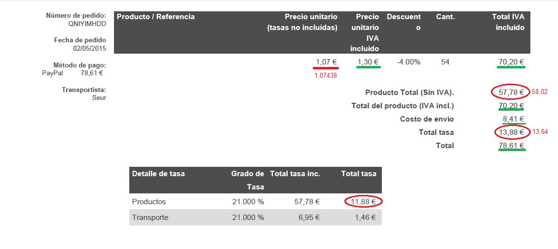
Task: Click the Detalle de tasa table header
Action: click(158, 174)
